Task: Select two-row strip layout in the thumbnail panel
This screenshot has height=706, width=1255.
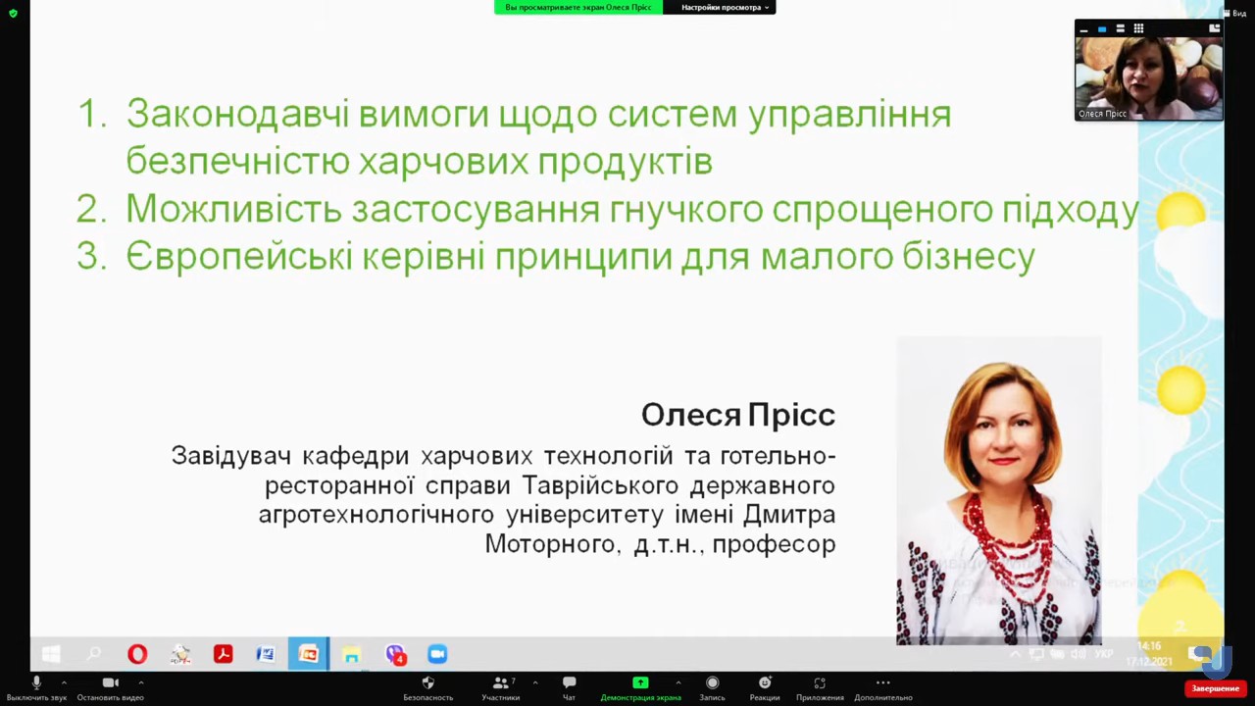Action: click(x=1121, y=29)
